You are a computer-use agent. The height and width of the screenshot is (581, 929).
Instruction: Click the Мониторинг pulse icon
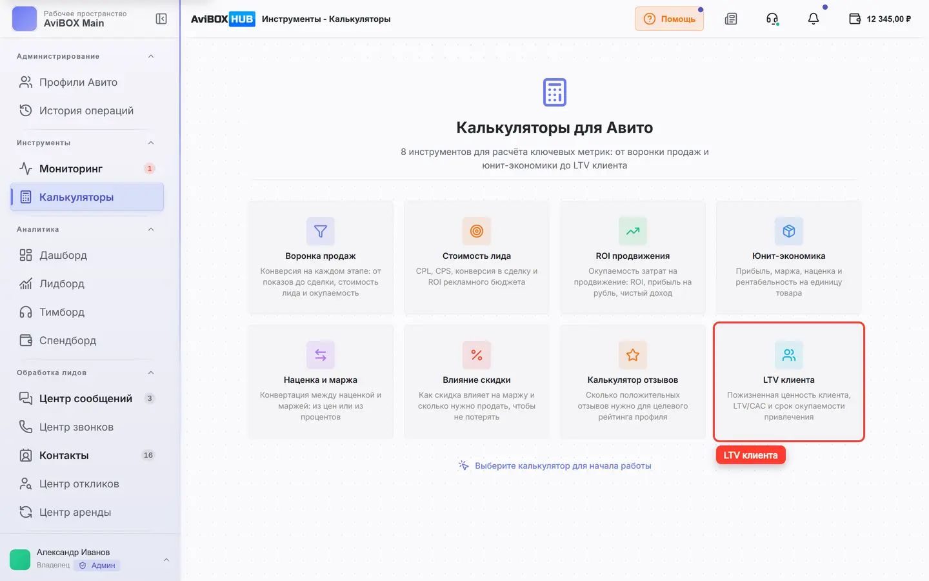pos(26,168)
